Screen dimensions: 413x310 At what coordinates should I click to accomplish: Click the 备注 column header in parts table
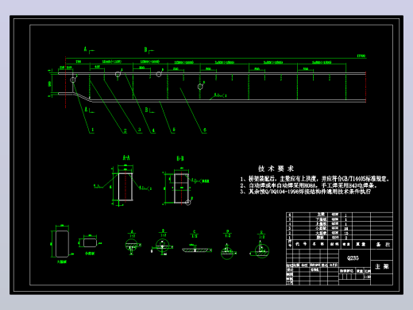click(x=383, y=245)
